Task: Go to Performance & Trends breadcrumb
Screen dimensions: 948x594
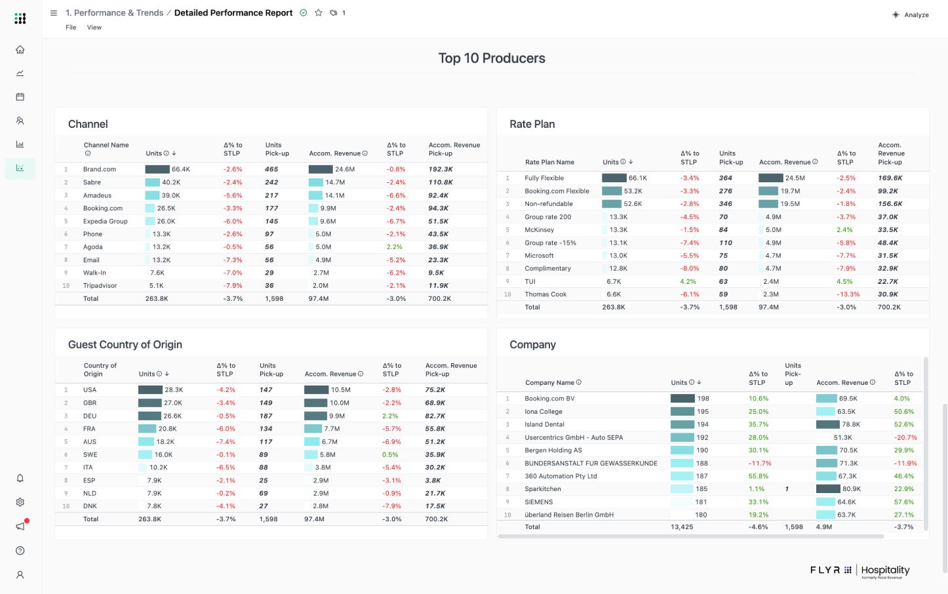Action: pos(115,13)
